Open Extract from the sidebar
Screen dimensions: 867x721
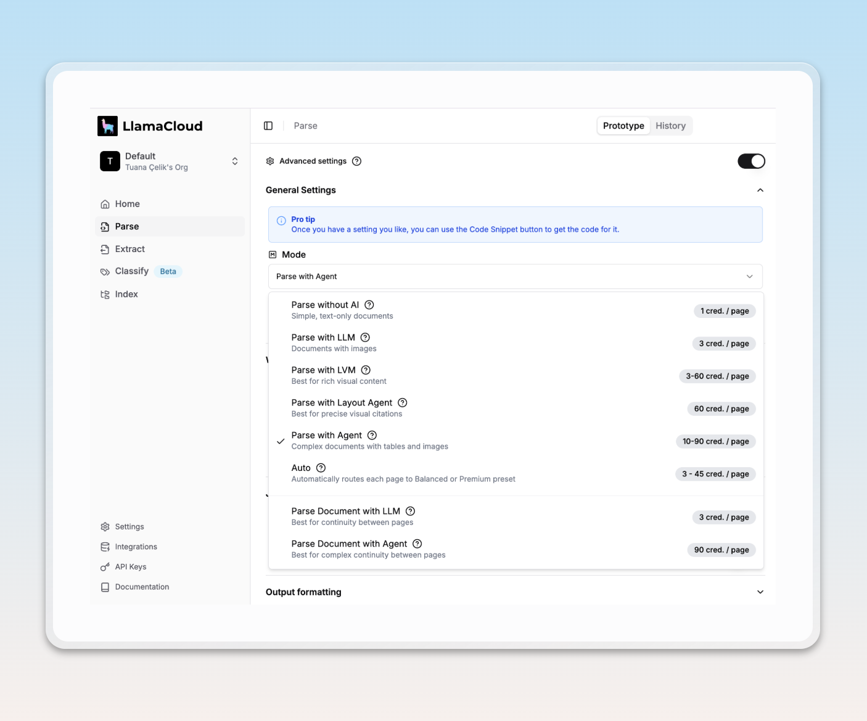(129, 249)
